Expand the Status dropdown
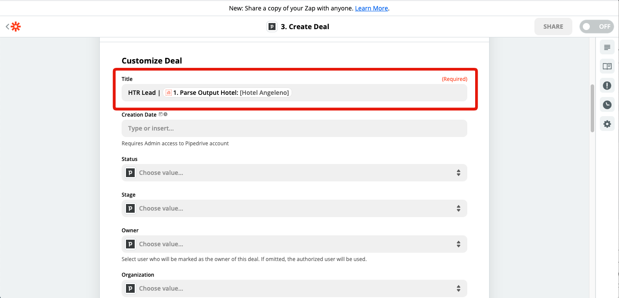 coord(294,173)
